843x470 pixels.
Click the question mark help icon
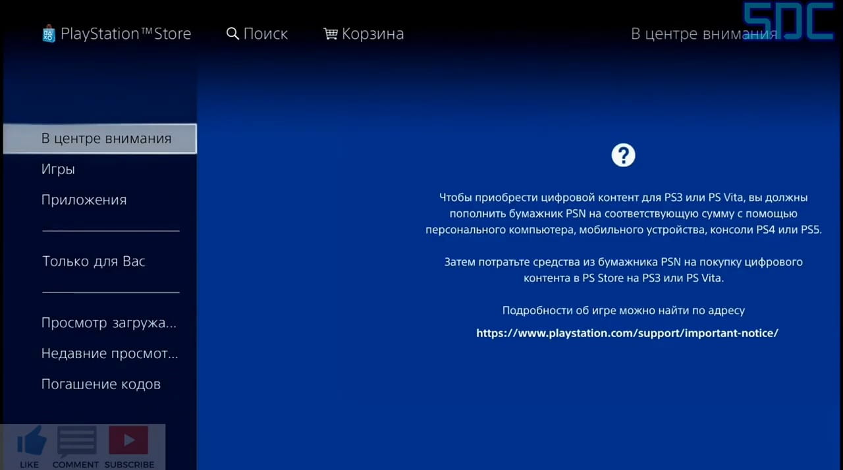(x=623, y=155)
